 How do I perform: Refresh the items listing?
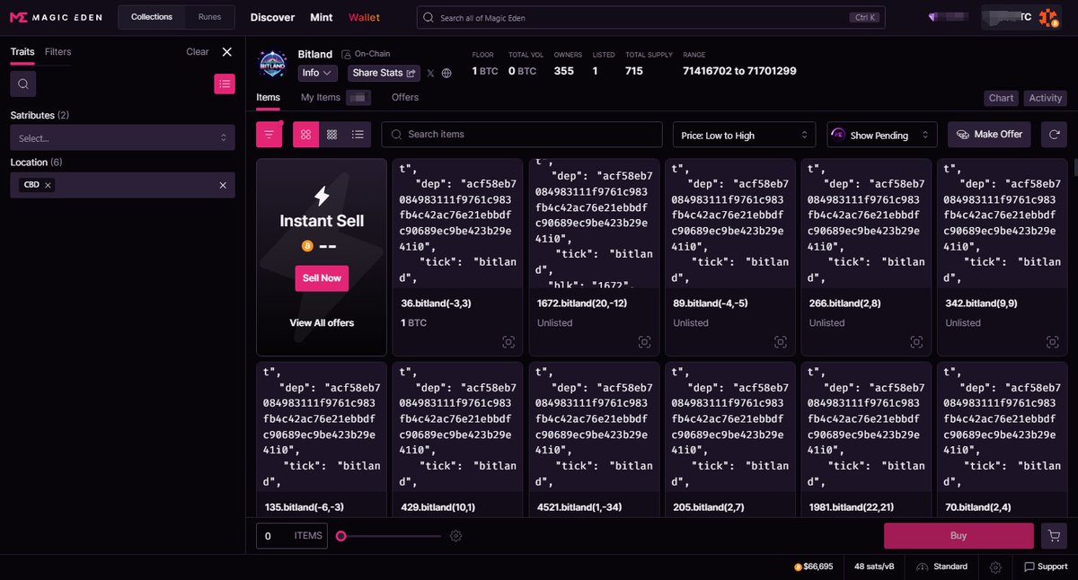[x=1054, y=135]
